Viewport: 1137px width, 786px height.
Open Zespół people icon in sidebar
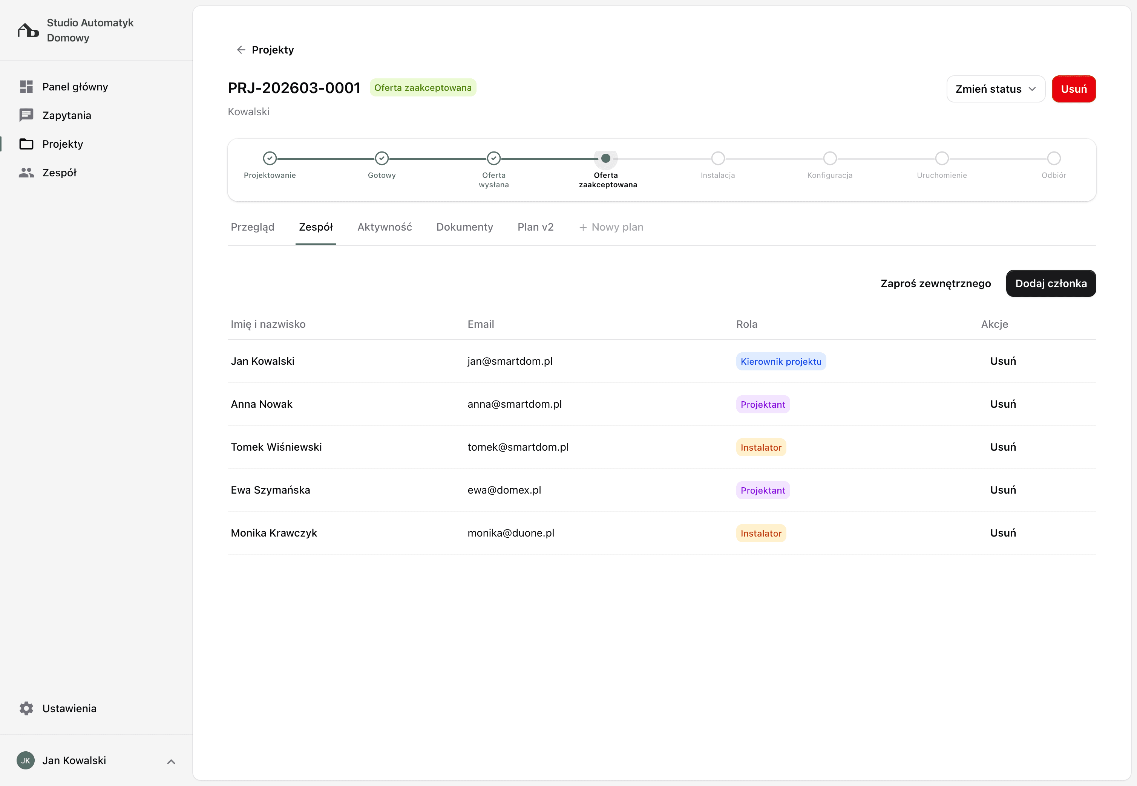click(26, 172)
